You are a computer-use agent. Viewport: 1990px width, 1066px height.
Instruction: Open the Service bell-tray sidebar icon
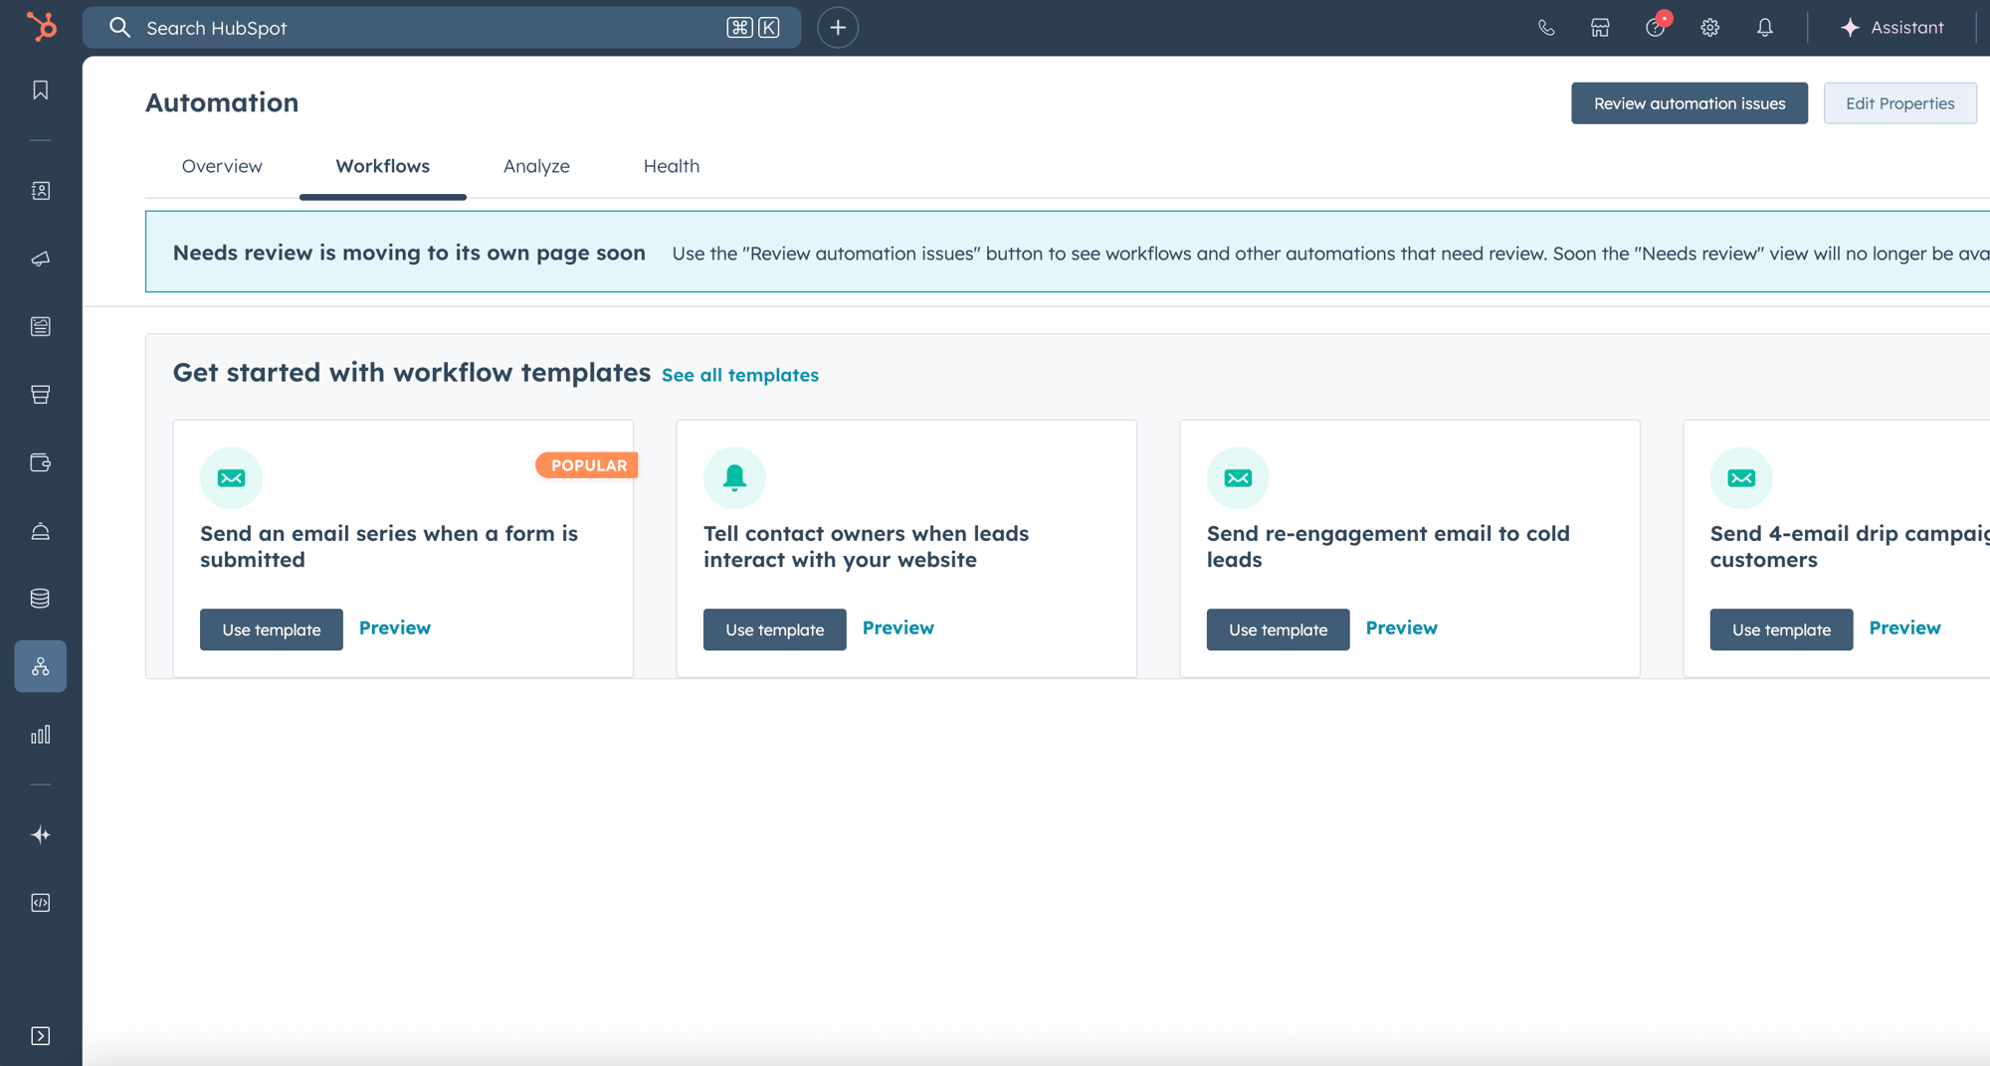(x=41, y=531)
